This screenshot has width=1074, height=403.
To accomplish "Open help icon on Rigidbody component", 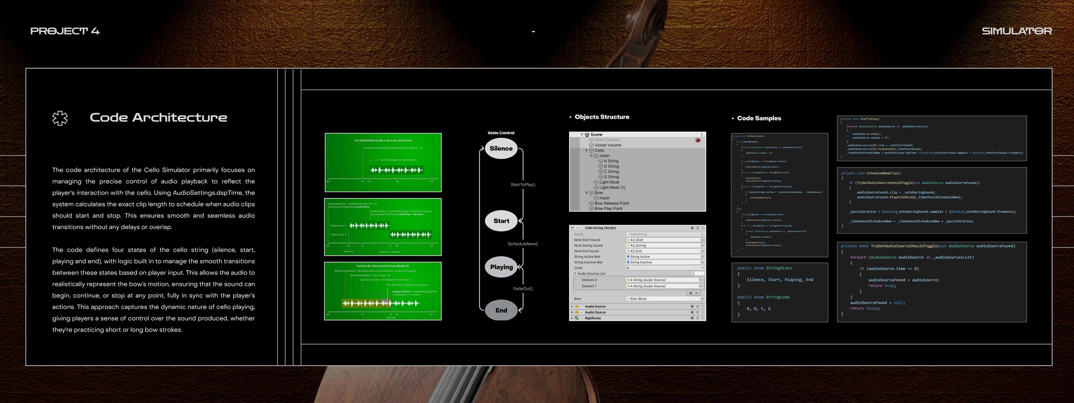I will tap(692, 318).
